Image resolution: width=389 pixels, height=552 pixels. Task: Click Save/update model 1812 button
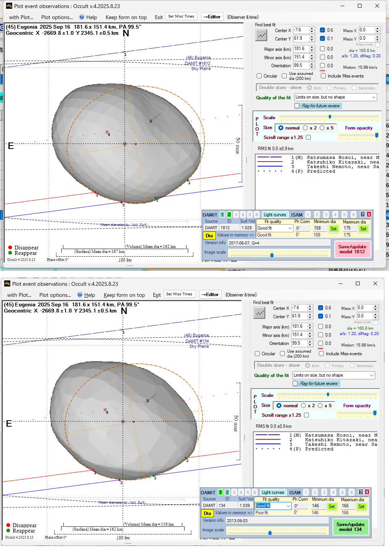352,249
